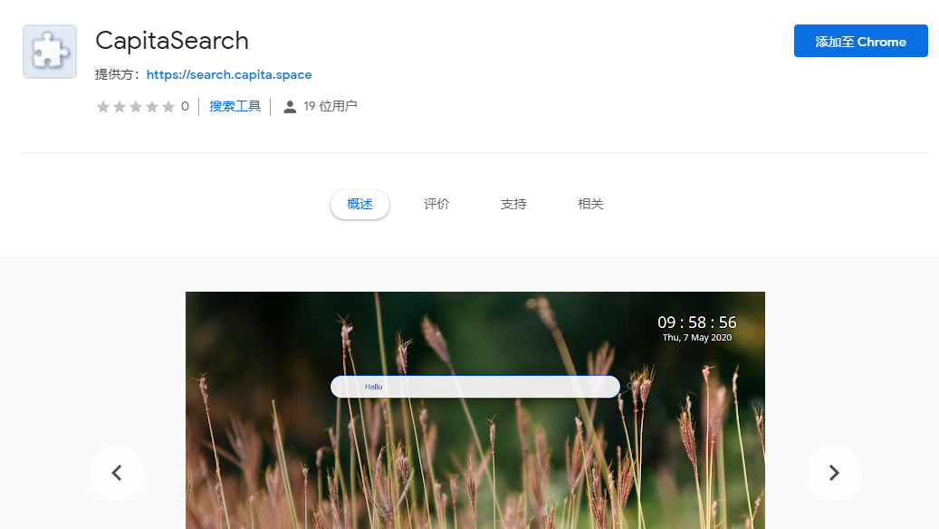Open the search.capita.space provider link
This screenshot has height=529, width=939.
(x=229, y=74)
